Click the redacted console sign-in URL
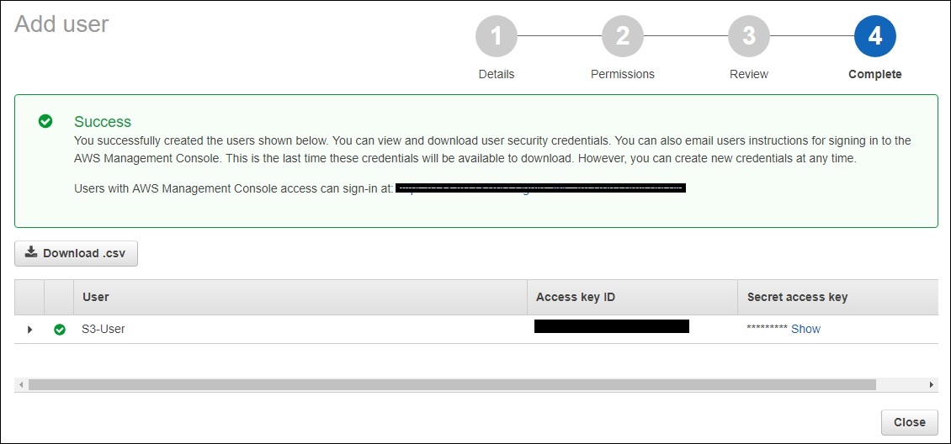Viewport: 951px width, 444px height. tap(540, 188)
